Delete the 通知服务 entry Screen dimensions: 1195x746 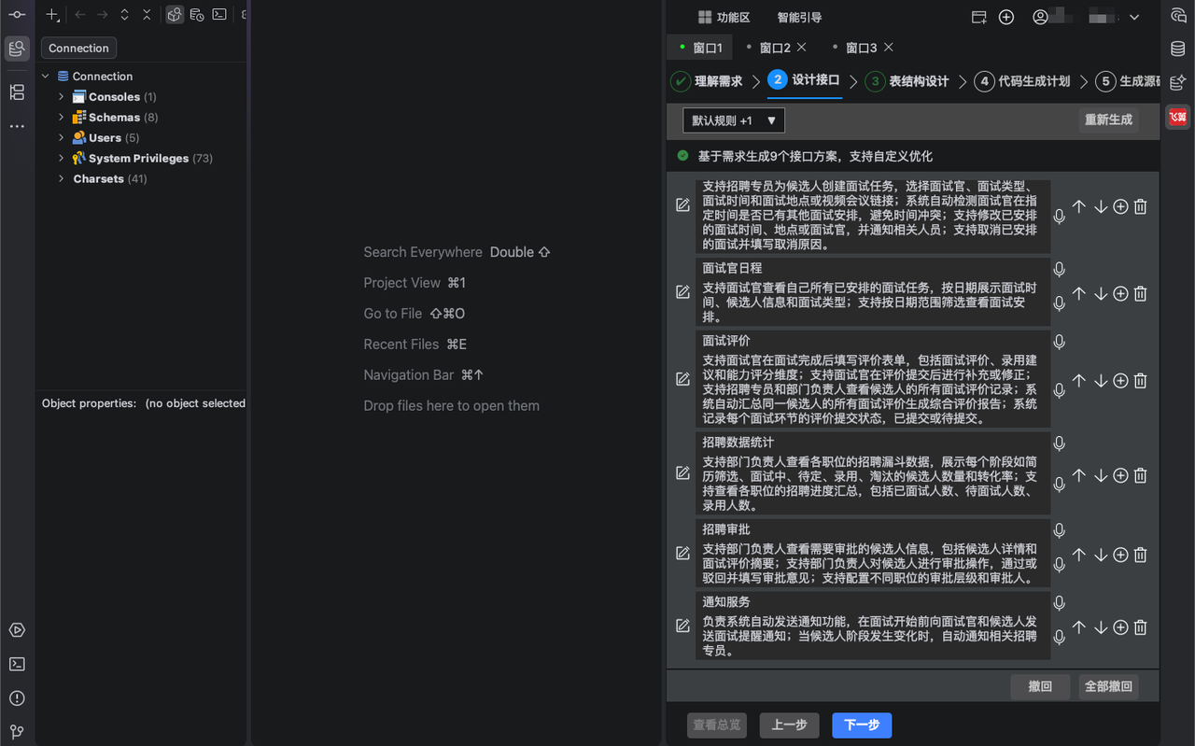(x=1140, y=627)
